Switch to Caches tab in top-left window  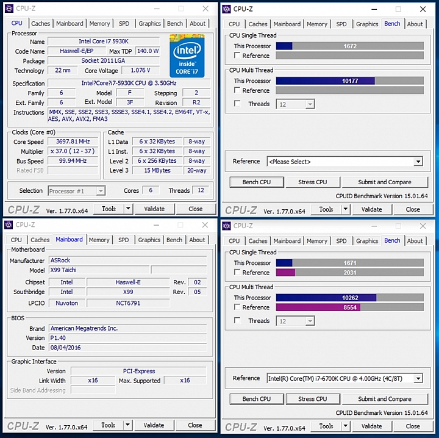[41, 24]
